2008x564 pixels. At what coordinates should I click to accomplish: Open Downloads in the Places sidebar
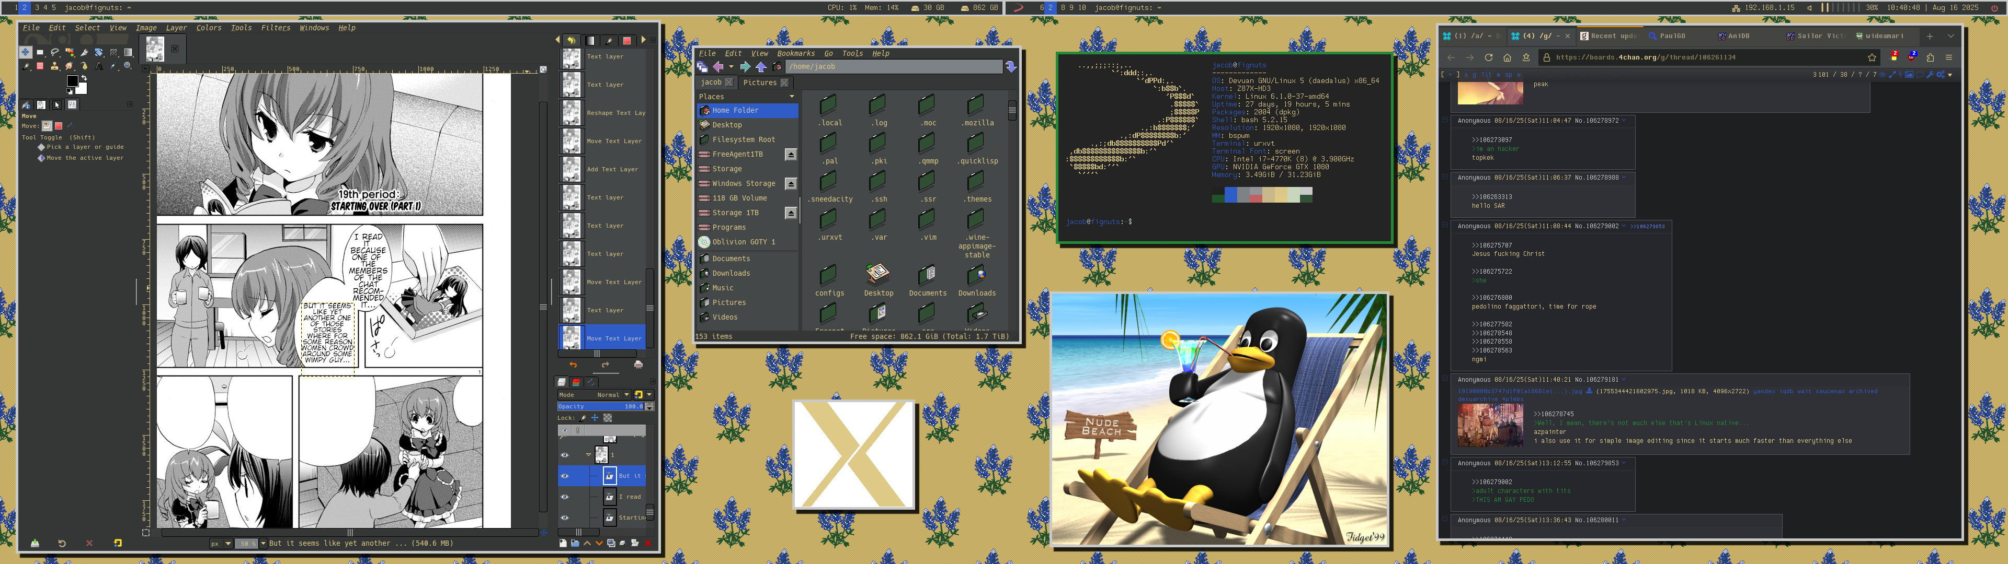[x=731, y=274]
